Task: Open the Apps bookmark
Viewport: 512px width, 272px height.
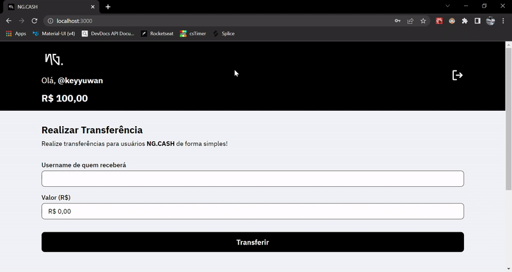Action: click(16, 34)
